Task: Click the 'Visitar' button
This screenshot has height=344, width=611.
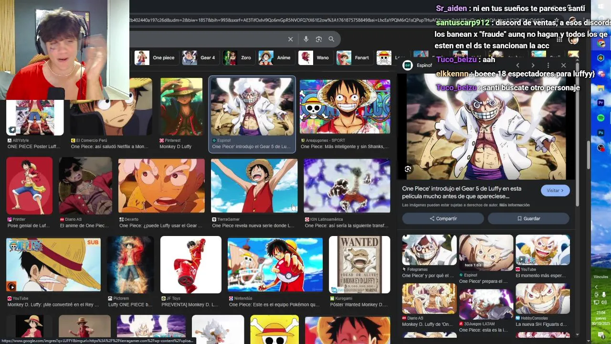Action: (x=555, y=191)
